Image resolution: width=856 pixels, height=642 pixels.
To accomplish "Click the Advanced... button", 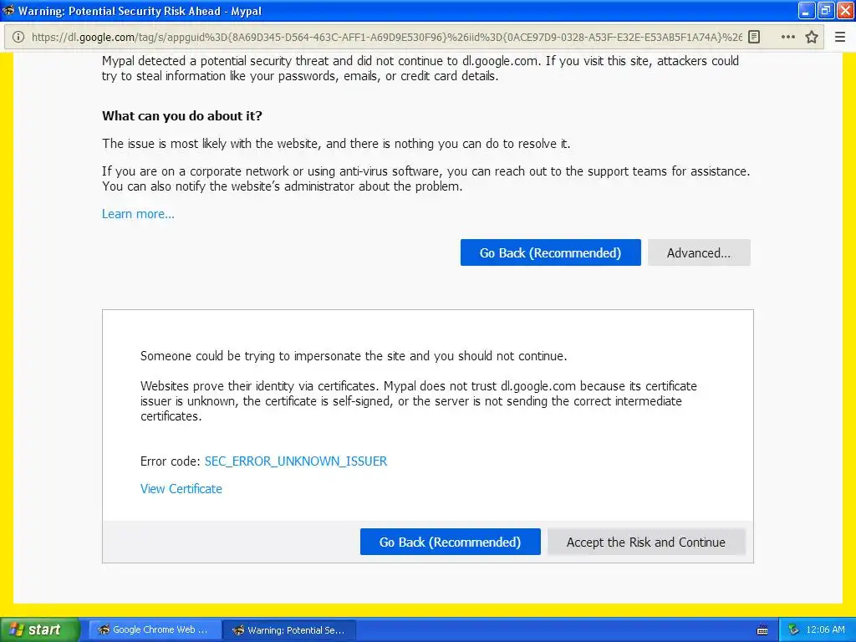I will point(699,252).
